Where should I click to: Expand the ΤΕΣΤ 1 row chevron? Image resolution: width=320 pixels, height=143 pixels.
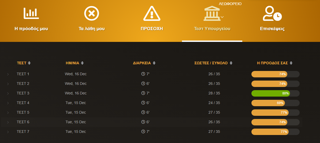coord(8,74)
